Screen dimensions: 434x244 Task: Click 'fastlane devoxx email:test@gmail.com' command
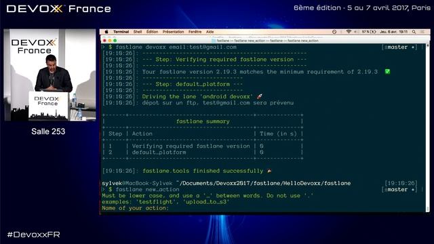176,47
